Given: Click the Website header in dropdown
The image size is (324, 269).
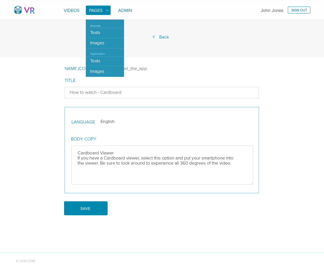Looking at the screenshot, I should (x=95, y=26).
